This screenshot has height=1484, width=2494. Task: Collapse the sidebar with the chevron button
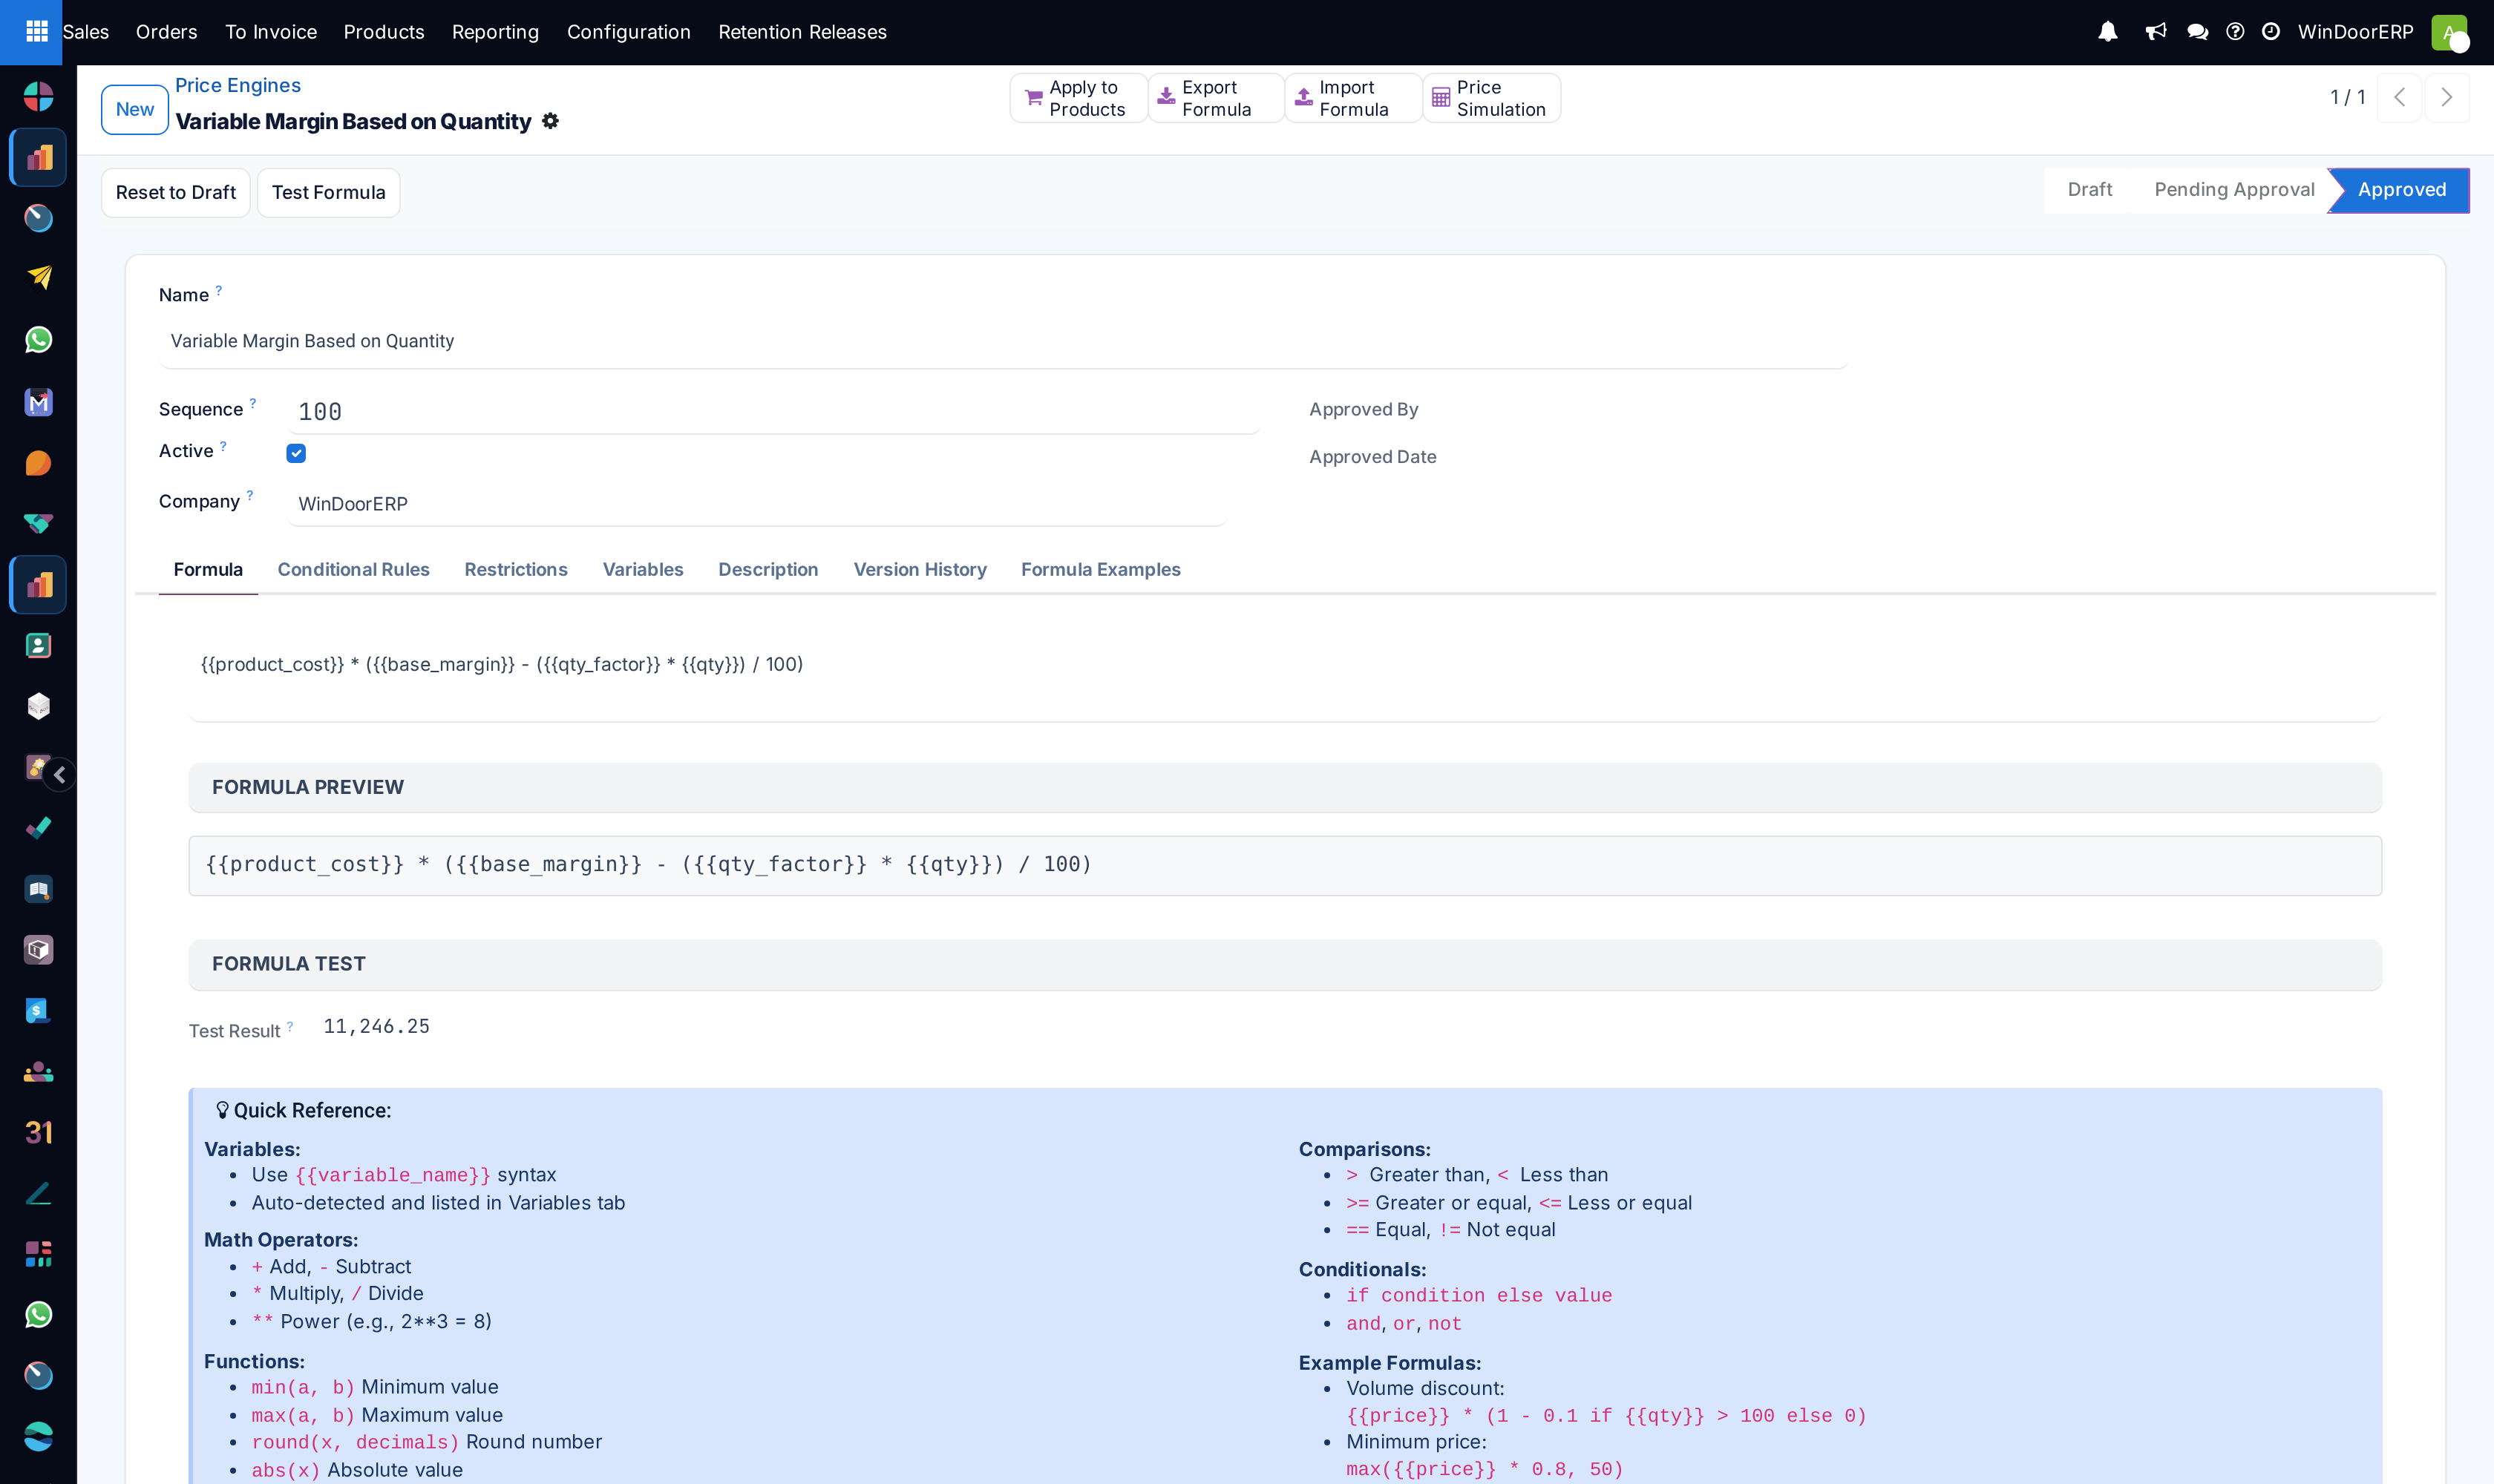(x=60, y=774)
